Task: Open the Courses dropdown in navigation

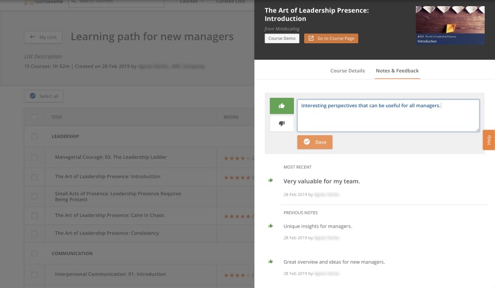Action: click(191, 2)
